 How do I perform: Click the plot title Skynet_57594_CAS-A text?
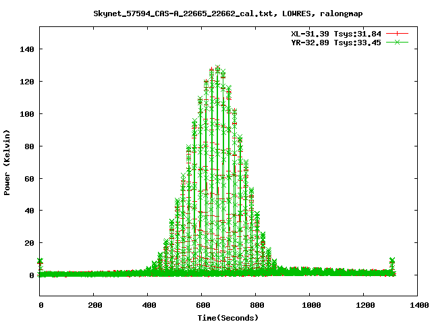tap(228, 13)
